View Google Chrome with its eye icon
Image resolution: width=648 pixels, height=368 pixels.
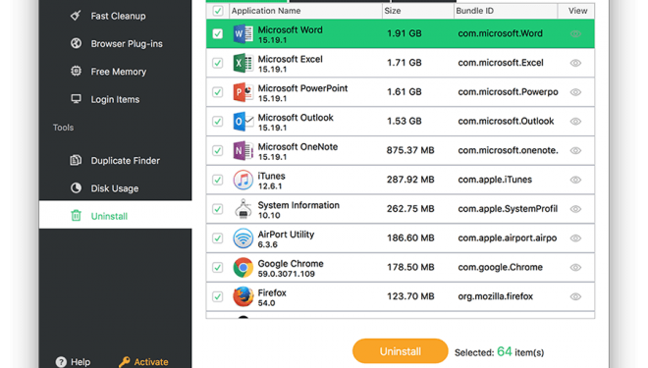[575, 268]
